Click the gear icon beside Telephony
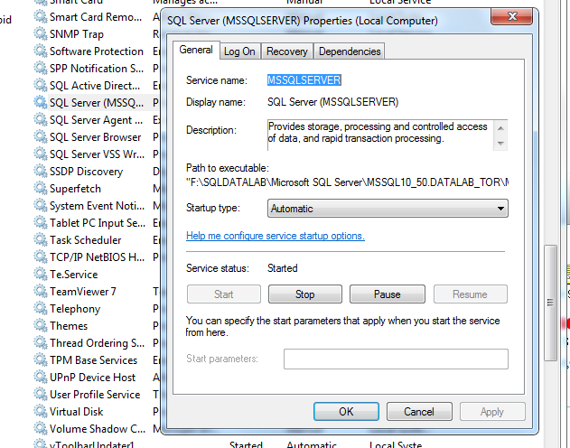Viewport: 570px width, 448px height. pyautogui.click(x=41, y=309)
